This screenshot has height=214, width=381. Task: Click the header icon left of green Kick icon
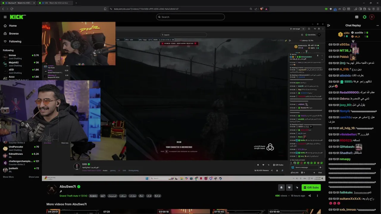[x=357, y=17]
